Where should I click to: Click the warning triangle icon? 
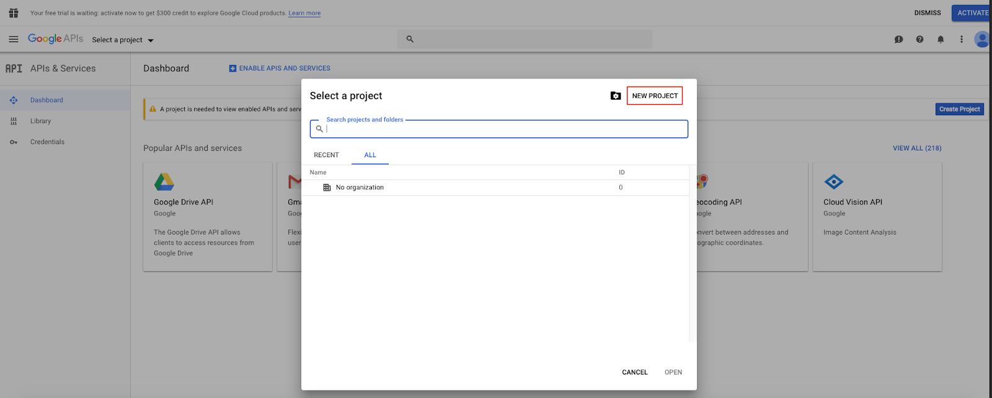pos(153,109)
